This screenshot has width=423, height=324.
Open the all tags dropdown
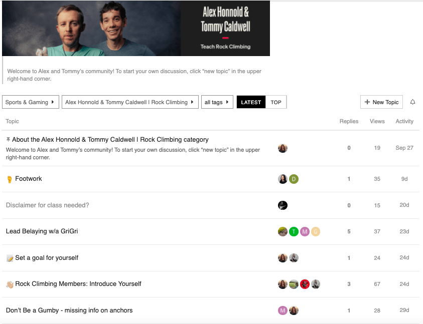click(217, 102)
